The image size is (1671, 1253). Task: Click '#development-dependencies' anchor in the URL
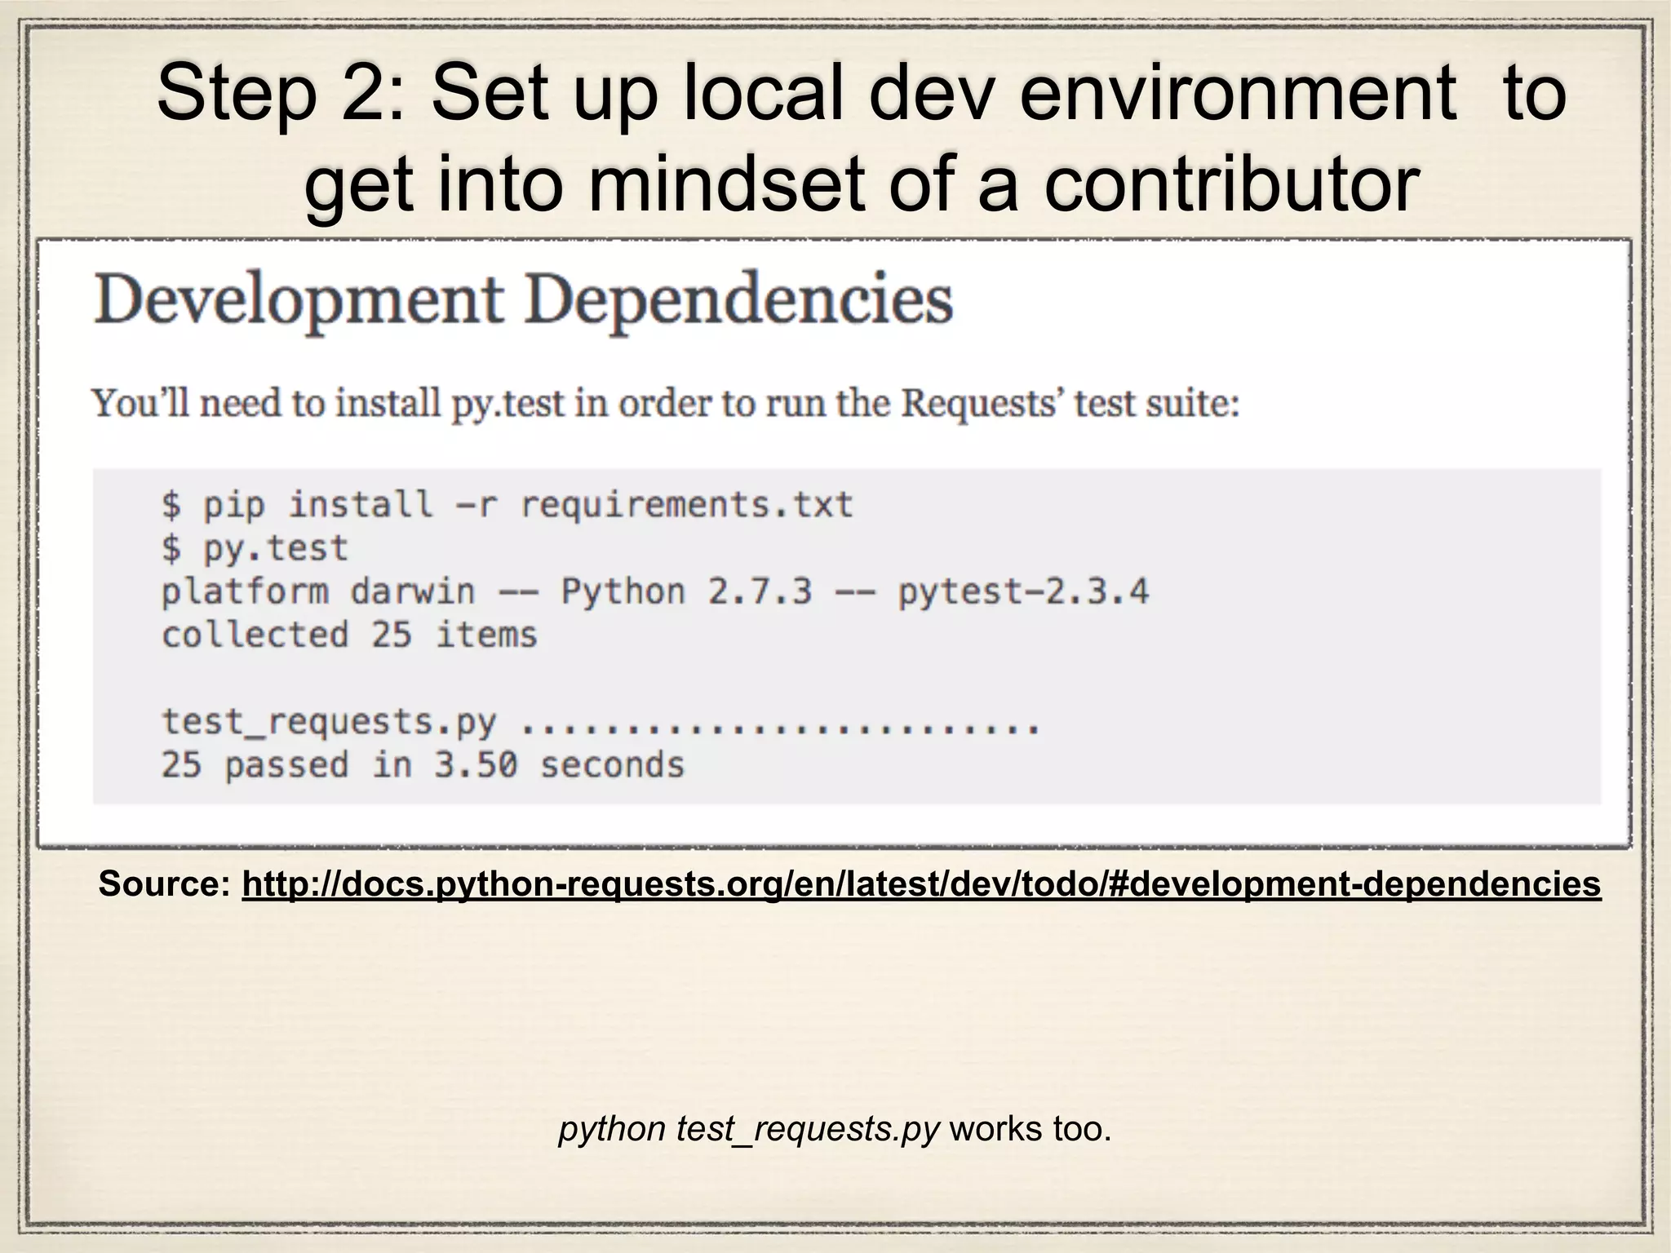coord(1354,884)
